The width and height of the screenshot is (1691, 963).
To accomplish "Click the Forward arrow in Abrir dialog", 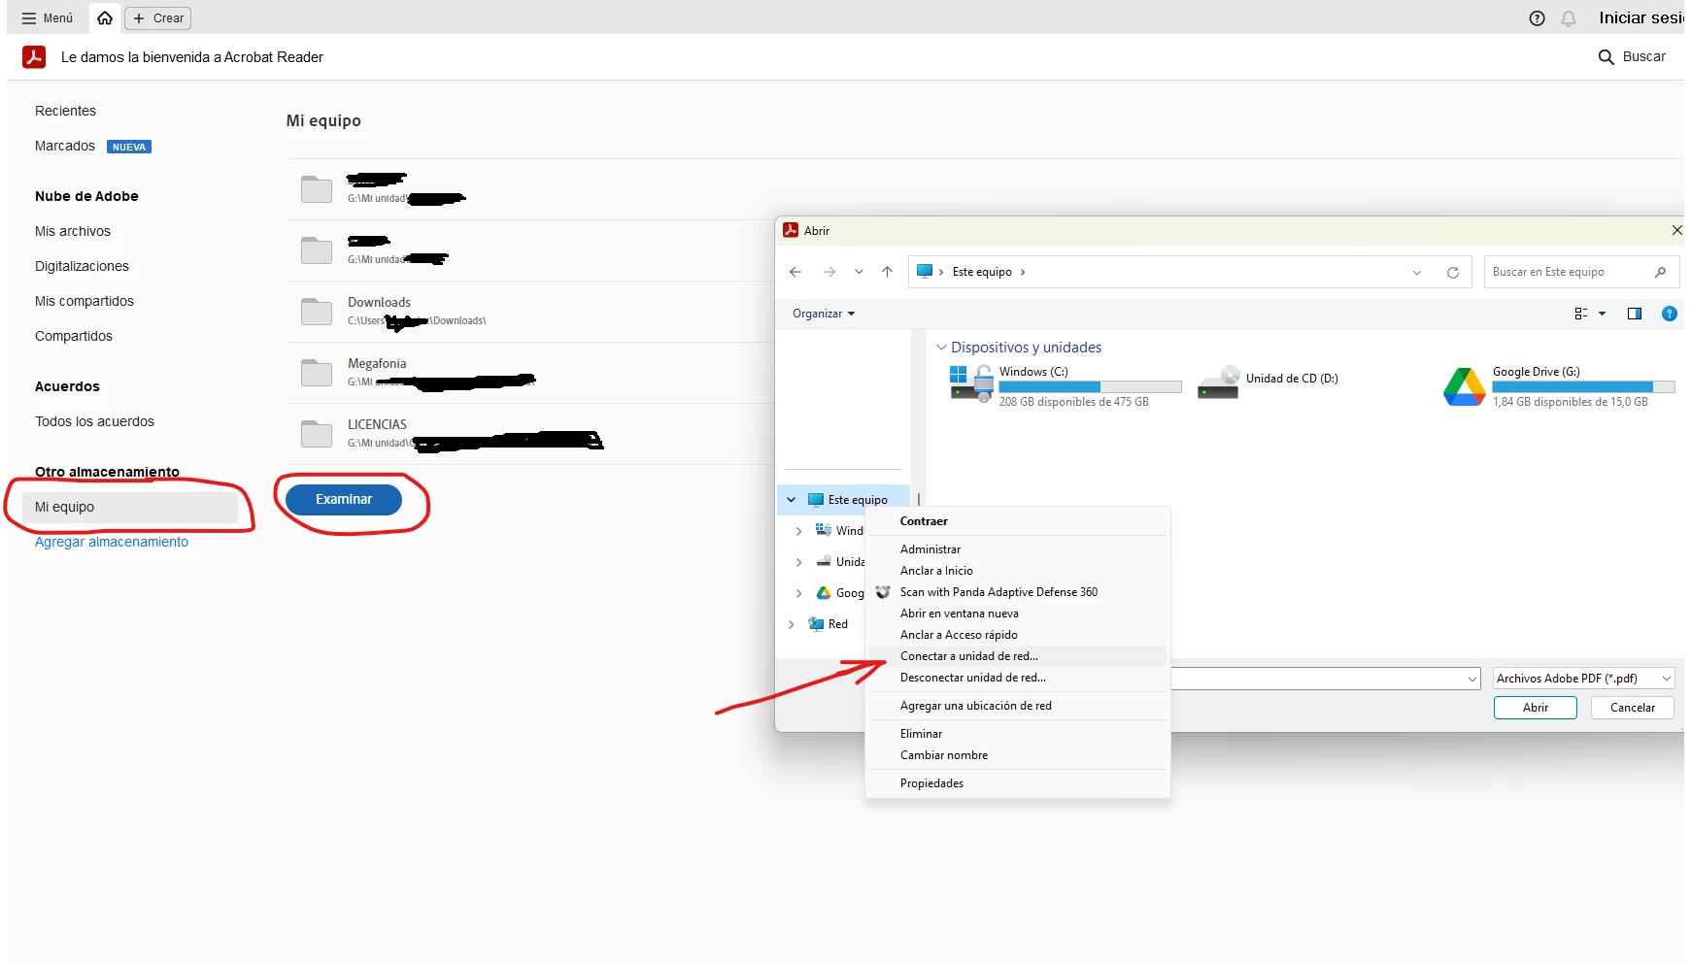I will [829, 272].
